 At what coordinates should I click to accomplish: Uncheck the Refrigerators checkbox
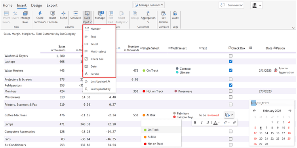click(230, 85)
